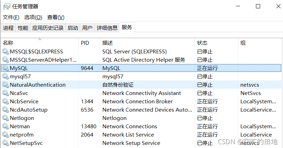The height and width of the screenshot is (148, 283).
Task: Sort services by 名称 column header
Action: [x=40, y=43]
